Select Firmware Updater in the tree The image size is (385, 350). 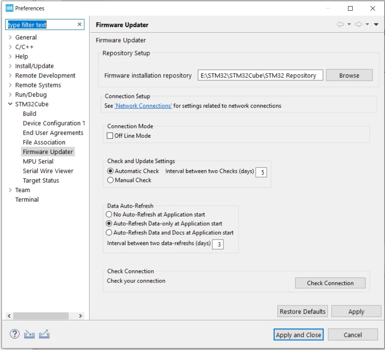click(48, 152)
